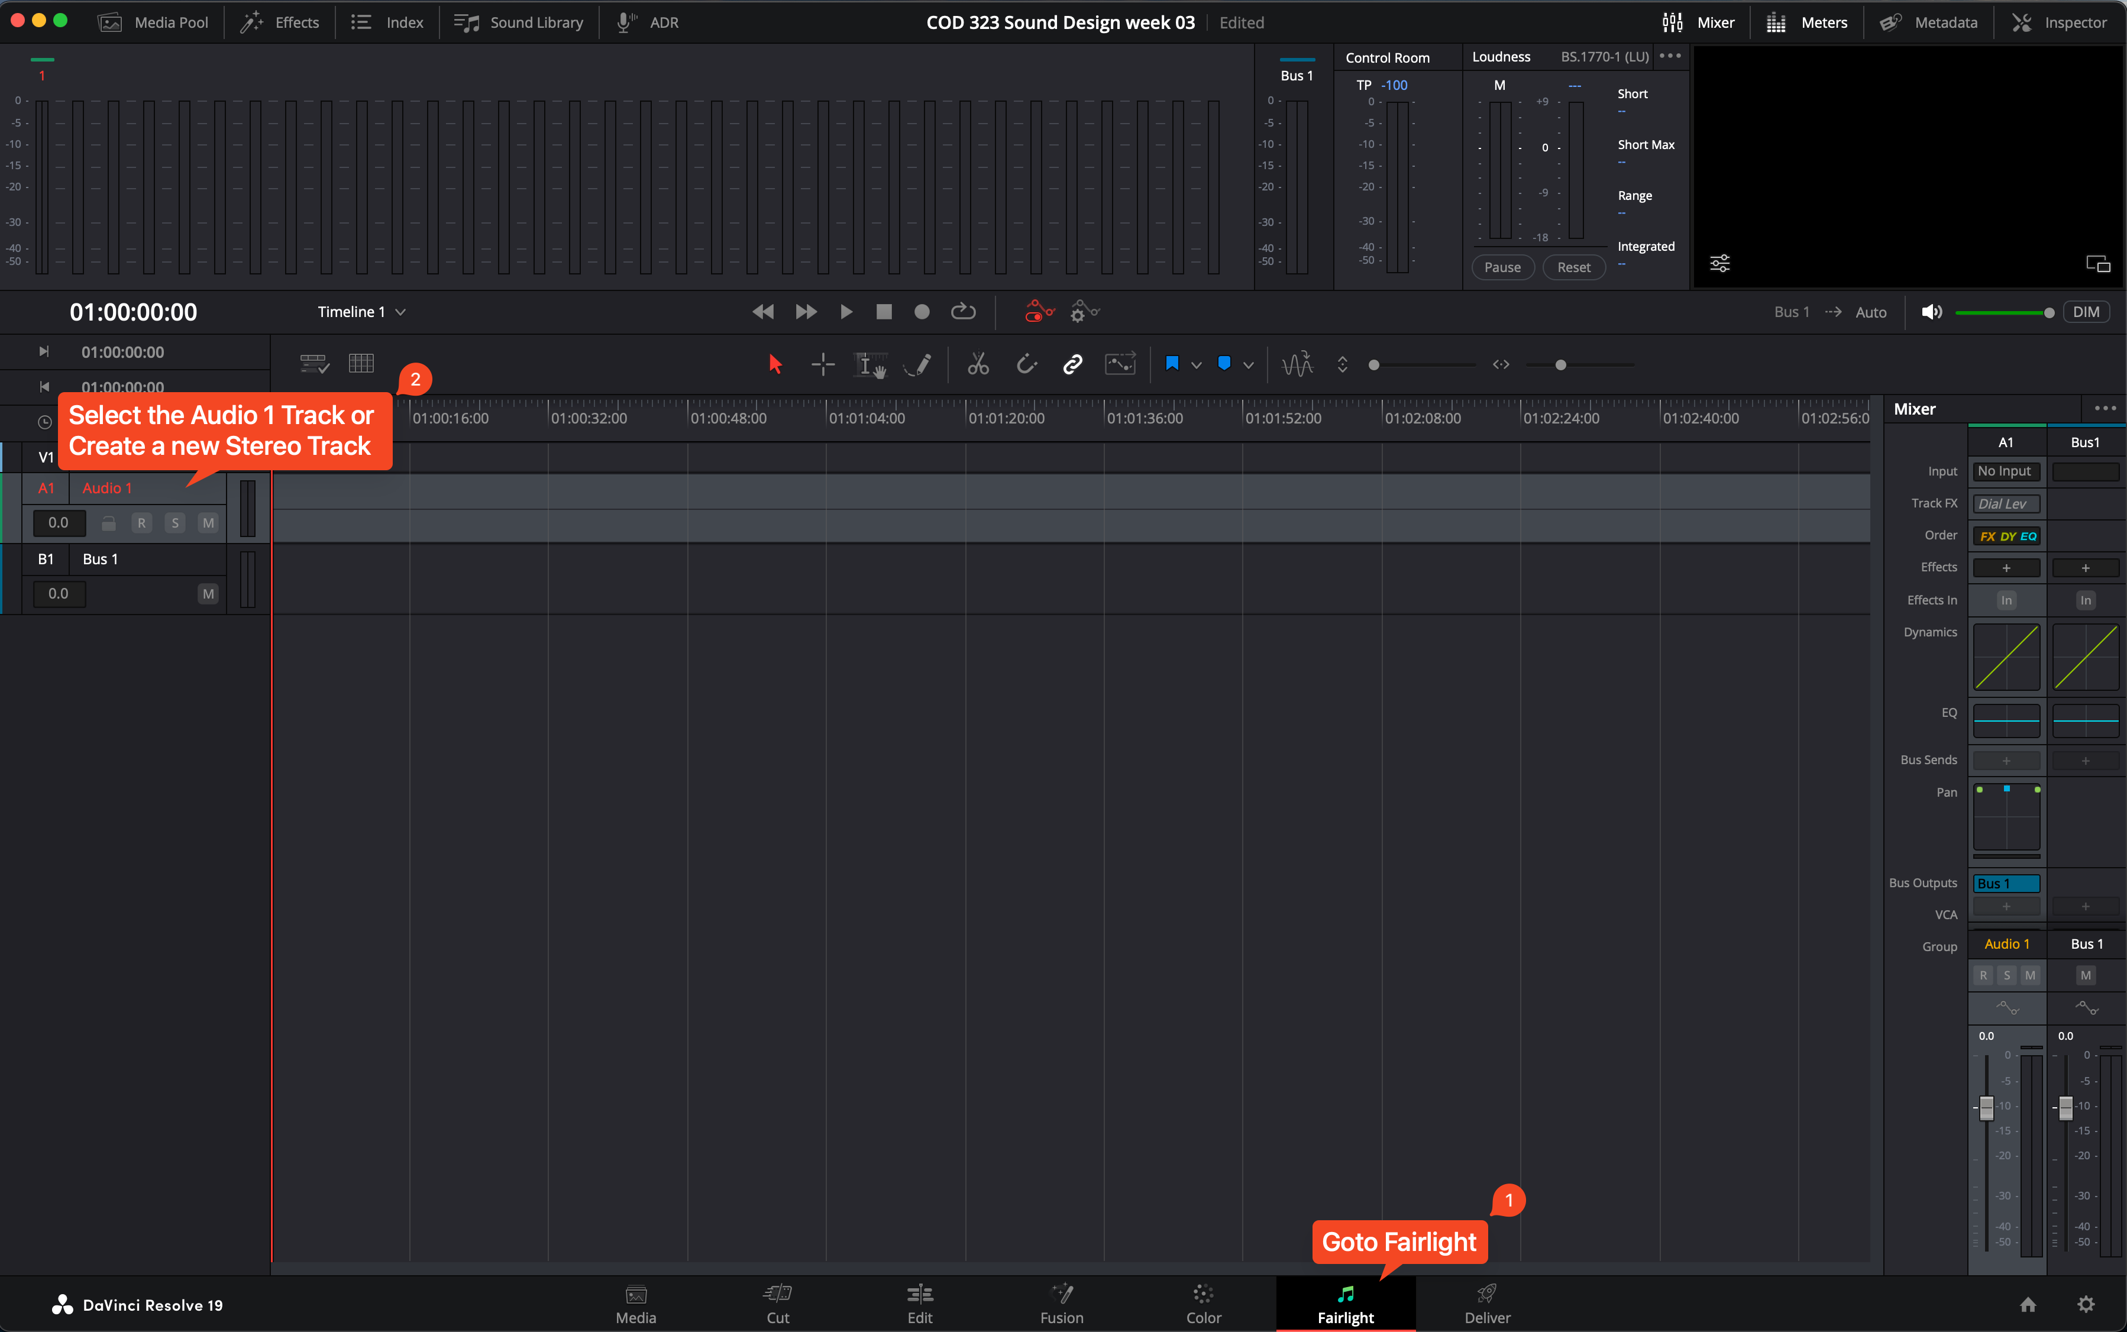Screen dimensions: 2127x1332
Task: Select the crosshair range tool
Action: (x=823, y=365)
